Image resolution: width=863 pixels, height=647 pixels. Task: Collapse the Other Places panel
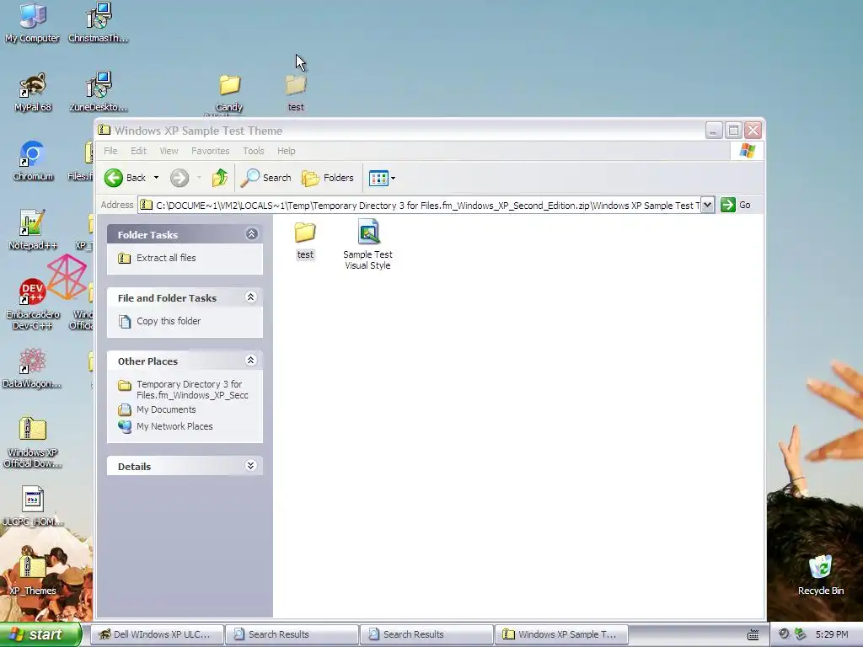point(250,360)
